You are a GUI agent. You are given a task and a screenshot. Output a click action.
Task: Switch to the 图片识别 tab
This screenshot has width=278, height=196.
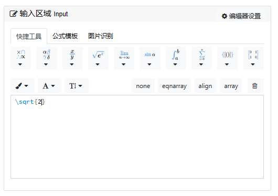(101, 36)
